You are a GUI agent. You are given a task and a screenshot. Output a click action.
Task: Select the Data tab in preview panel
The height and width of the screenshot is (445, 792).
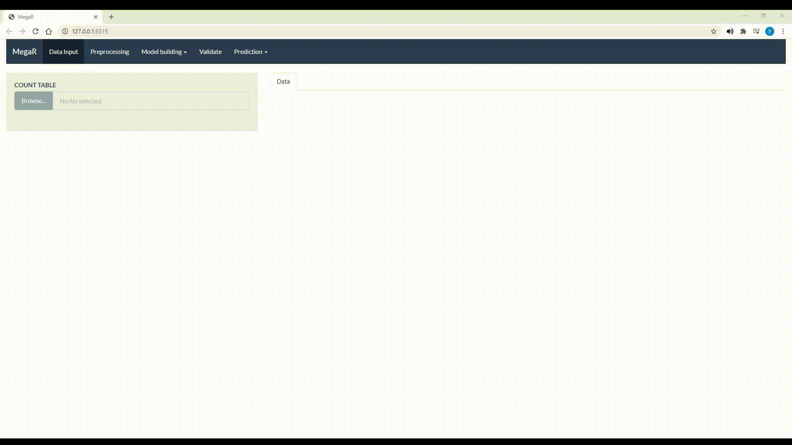click(x=283, y=81)
